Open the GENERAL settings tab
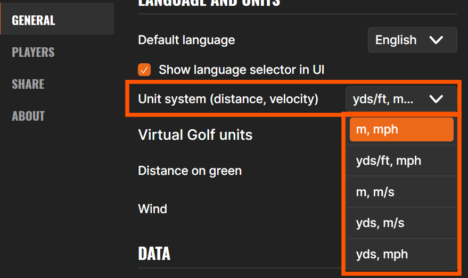This screenshot has width=468, height=278. [x=34, y=20]
